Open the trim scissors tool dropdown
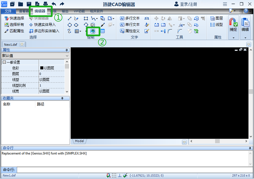The width and height of the screenshot is (254, 179). 184,25
